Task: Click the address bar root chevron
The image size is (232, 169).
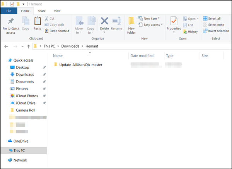Action: tap(41, 46)
